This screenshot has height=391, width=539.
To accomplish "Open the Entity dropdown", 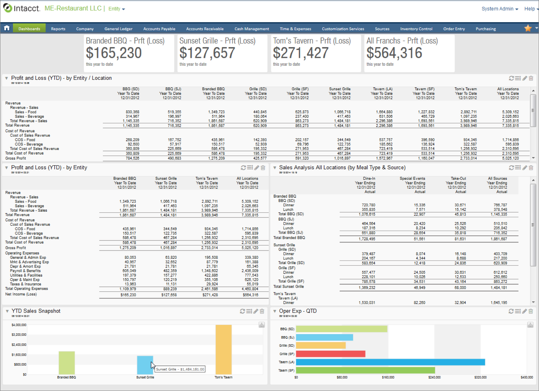I will point(117,9).
